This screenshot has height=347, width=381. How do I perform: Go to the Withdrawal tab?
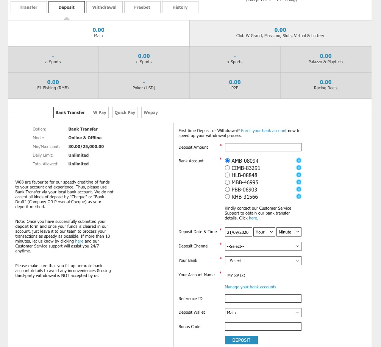coord(105,7)
